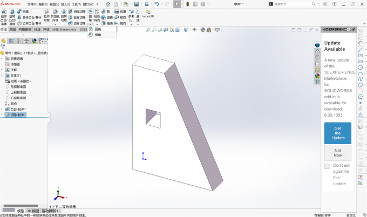Click the 镜向 mirror tool
This screenshot has height=217, width=367.
point(120,23)
